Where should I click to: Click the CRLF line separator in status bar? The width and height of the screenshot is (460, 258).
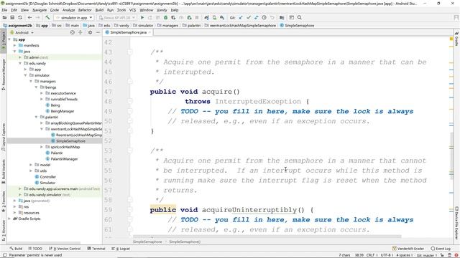tap(370, 255)
